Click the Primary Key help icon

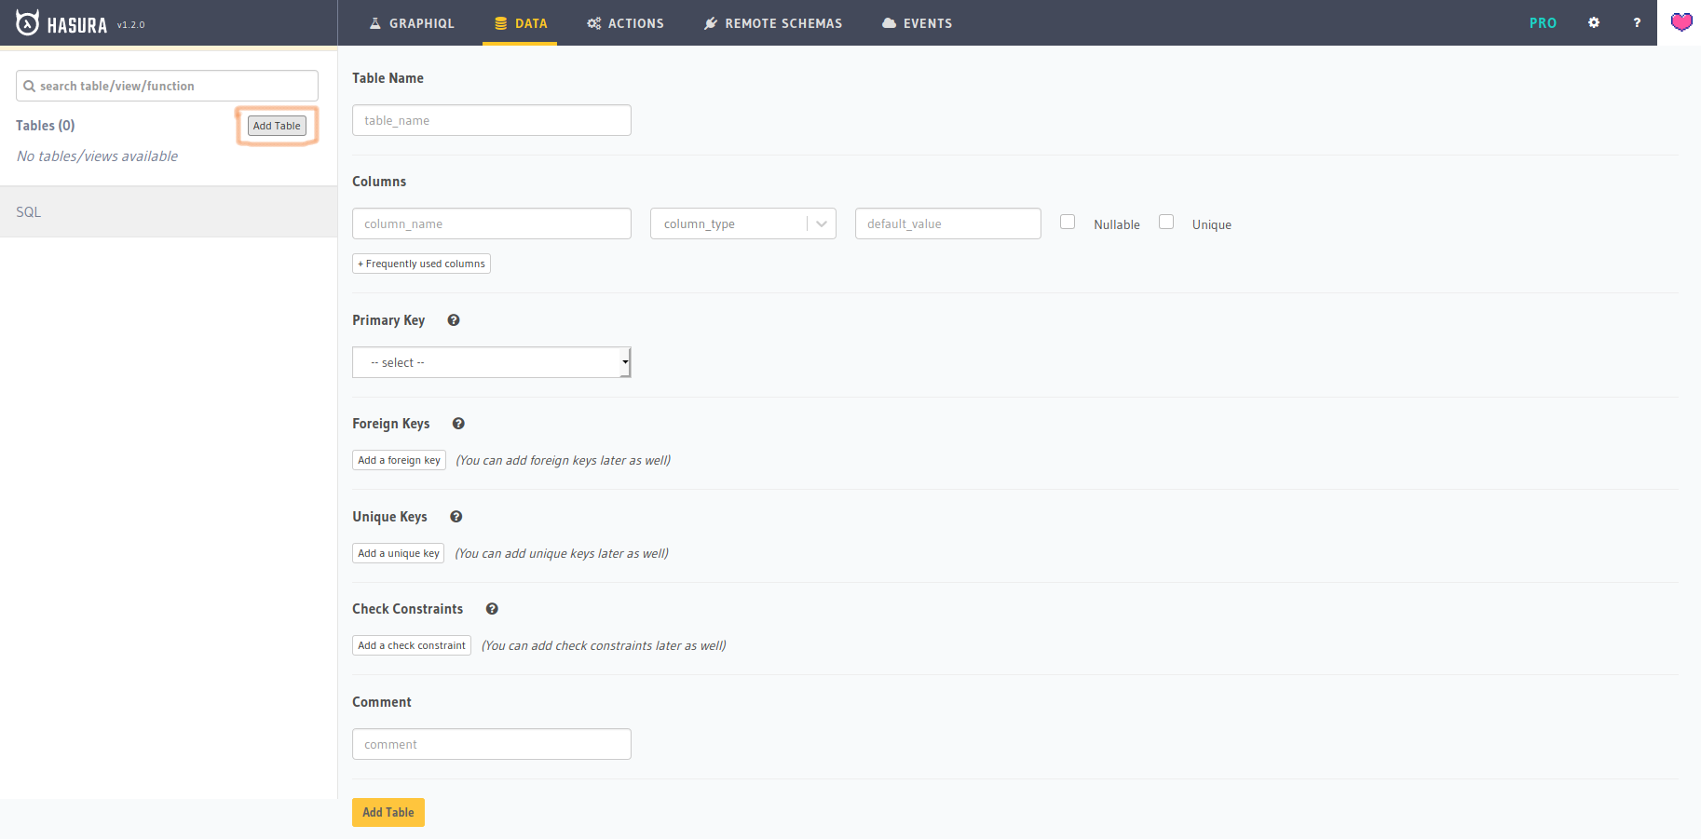tap(454, 320)
